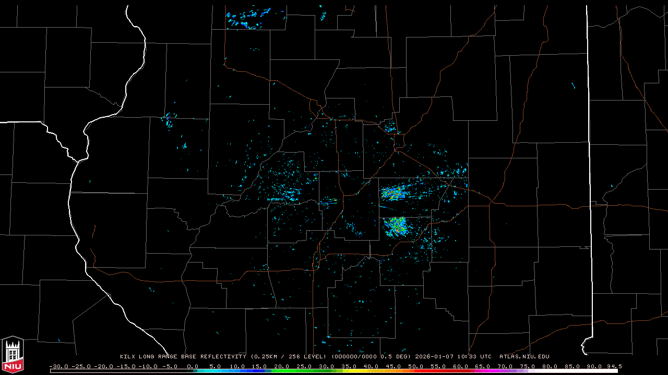Click the 0.0 scale label
The image size is (668, 375).
tap(193, 366)
